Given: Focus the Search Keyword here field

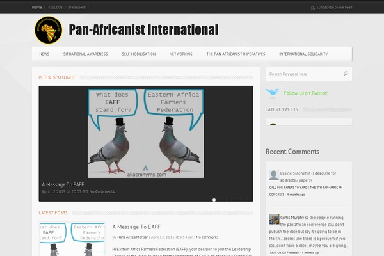Looking at the screenshot, I should point(303,74).
